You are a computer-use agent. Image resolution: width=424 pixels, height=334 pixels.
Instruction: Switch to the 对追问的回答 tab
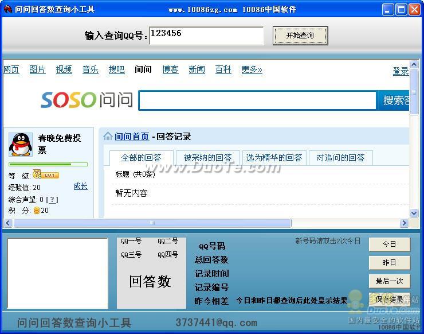tap(341, 158)
